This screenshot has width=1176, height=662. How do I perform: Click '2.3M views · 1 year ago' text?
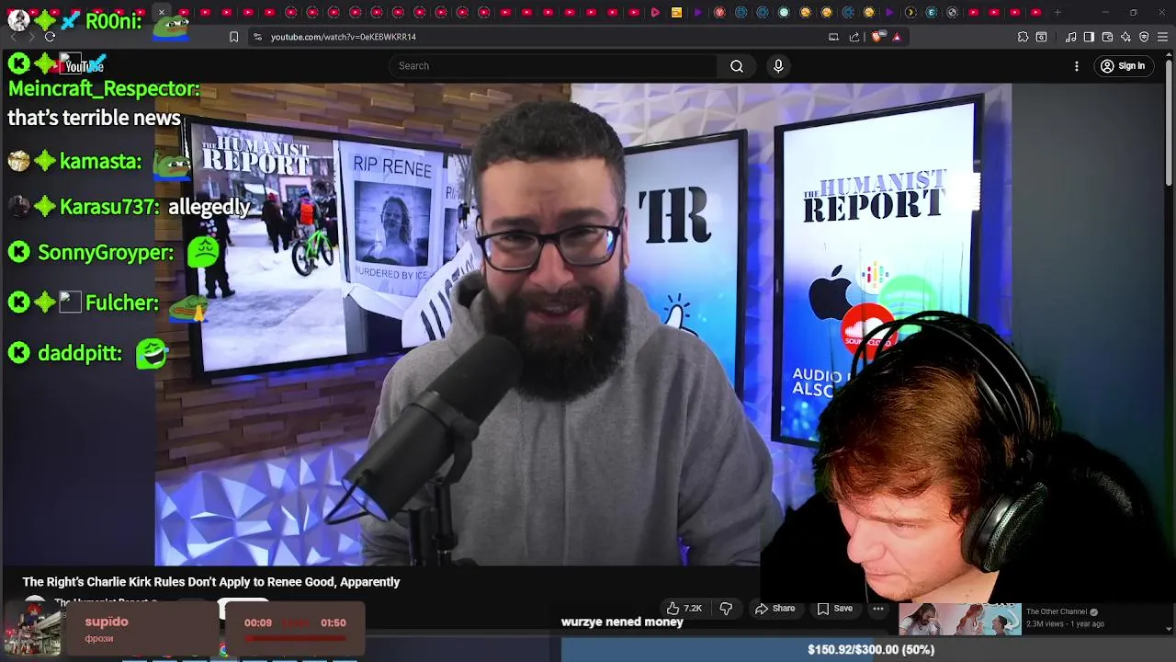point(1065,623)
